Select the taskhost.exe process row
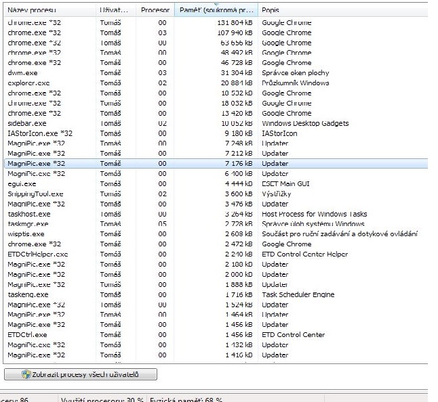 [28, 214]
